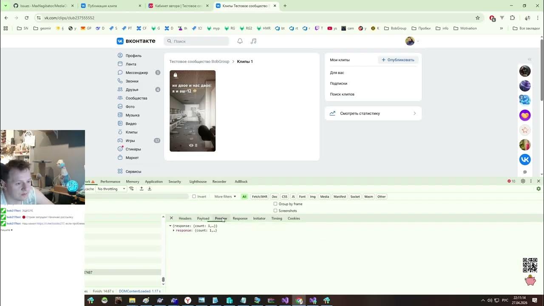
Task: Open the VK logo contact bubble
Action: [525, 159]
